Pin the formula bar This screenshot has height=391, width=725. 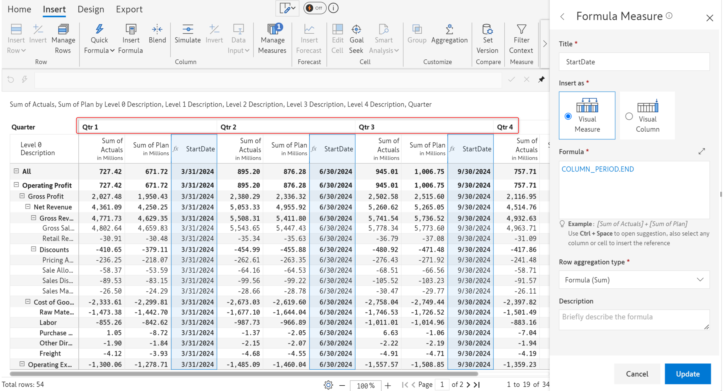[x=541, y=79]
